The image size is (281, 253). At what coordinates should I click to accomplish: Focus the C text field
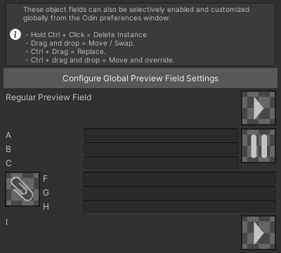(x=161, y=163)
